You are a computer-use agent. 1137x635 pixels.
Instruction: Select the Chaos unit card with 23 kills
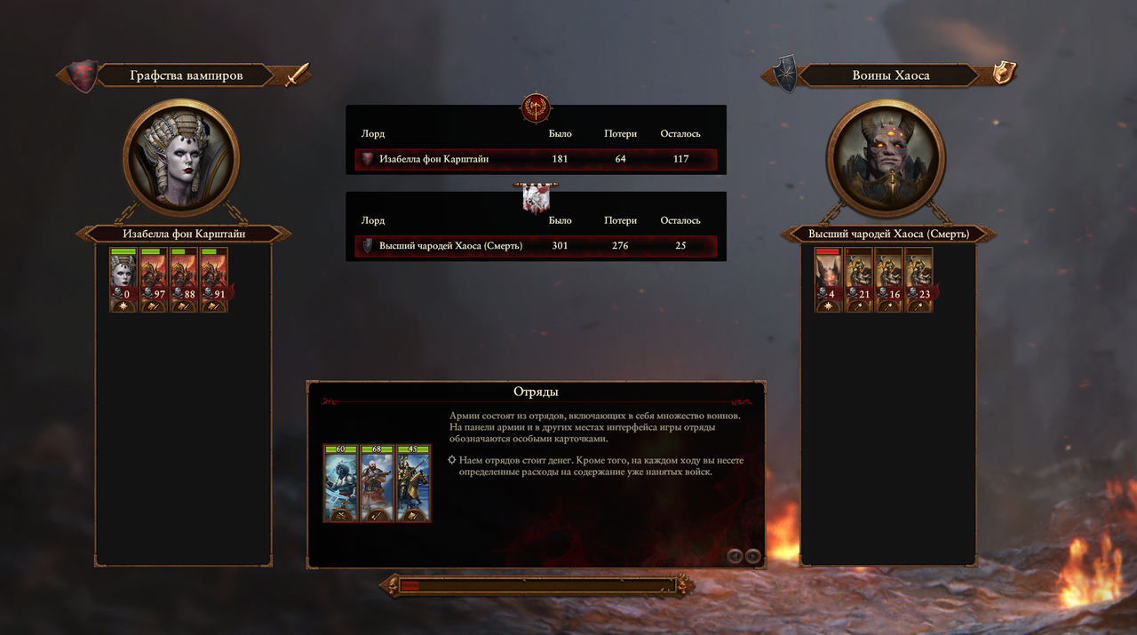coord(919,280)
